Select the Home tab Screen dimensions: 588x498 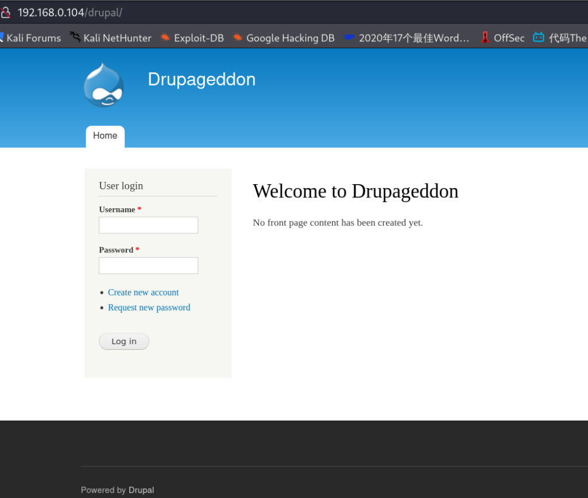tap(105, 136)
